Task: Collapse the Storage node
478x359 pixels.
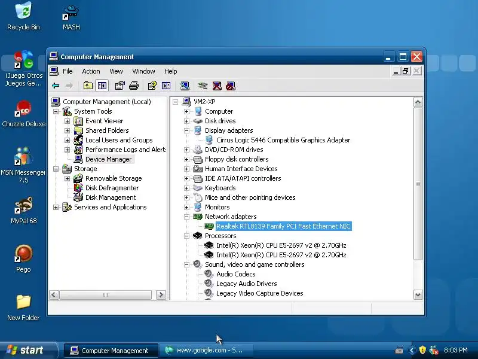Action: coord(56,169)
